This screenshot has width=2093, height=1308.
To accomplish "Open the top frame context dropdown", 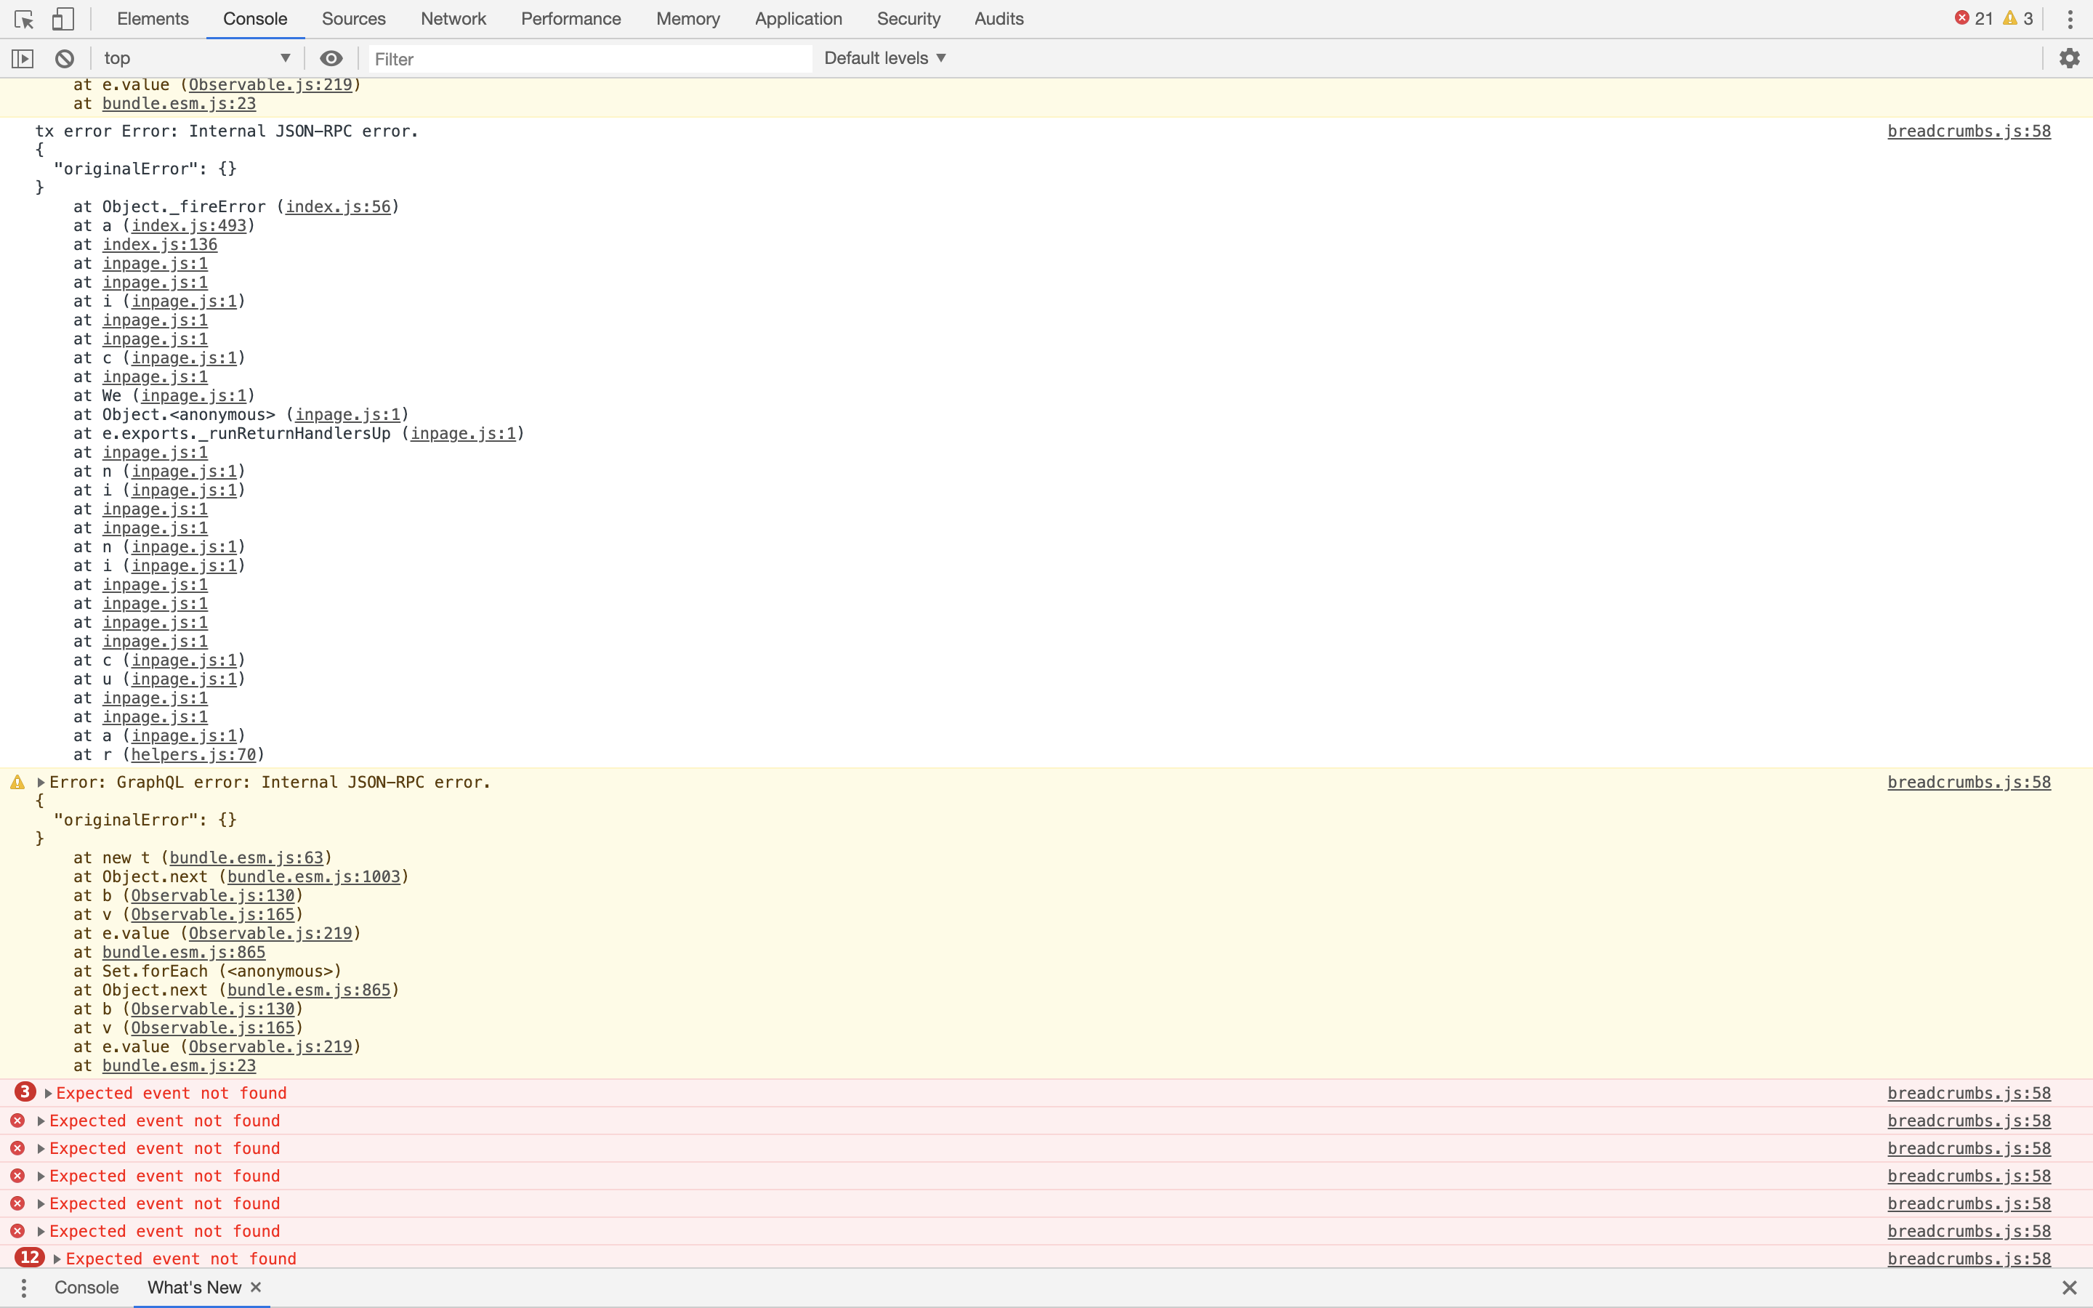I will click(x=196, y=58).
